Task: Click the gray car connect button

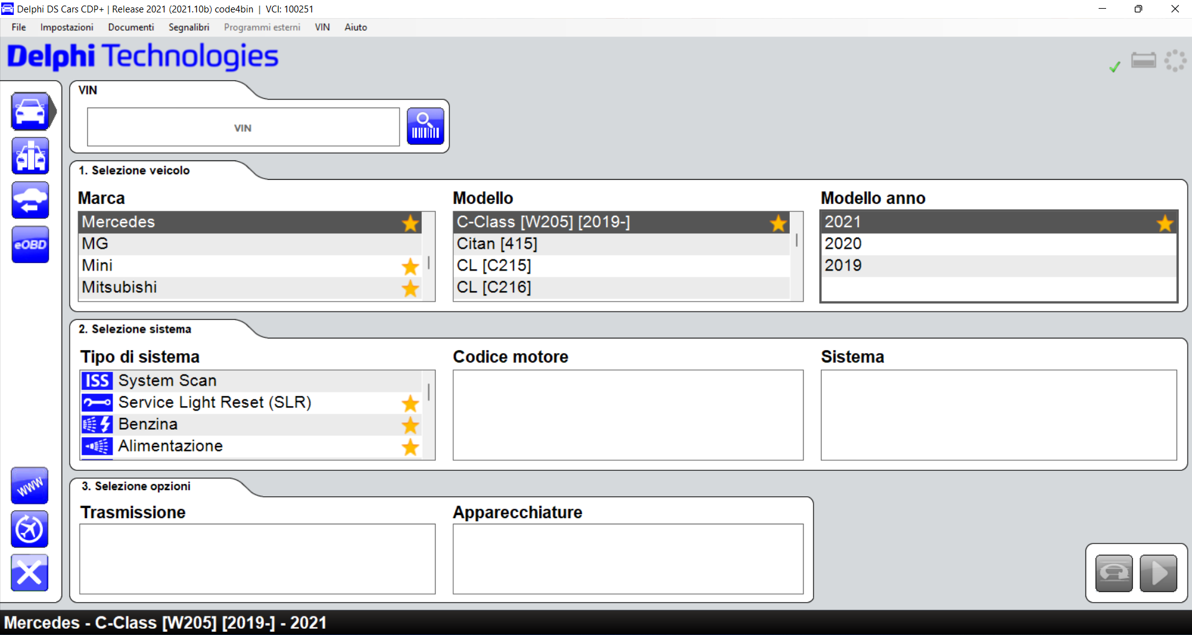Action: [x=1114, y=573]
